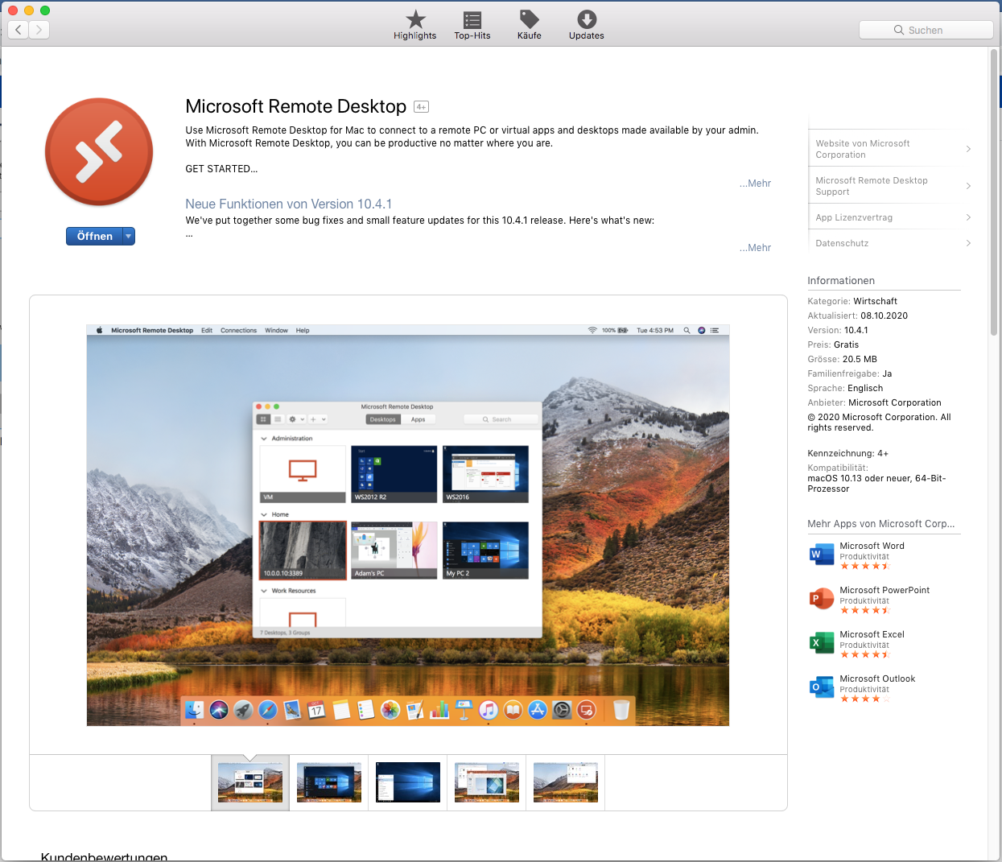Screen dimensions: 1002x862
Task: Go to the Updates tab
Action: (x=587, y=25)
